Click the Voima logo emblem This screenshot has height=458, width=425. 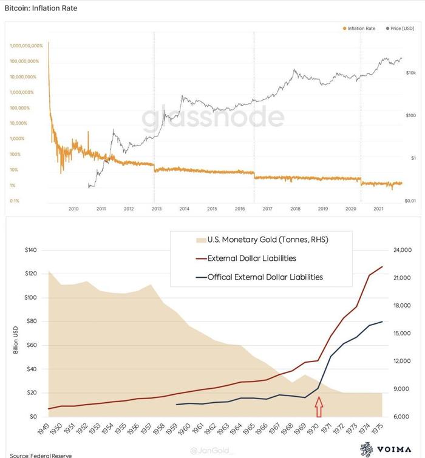tap(364, 450)
